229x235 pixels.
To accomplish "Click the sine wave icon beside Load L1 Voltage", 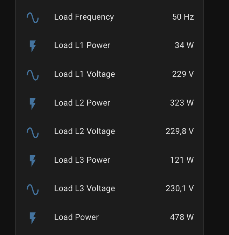I will [x=33, y=75].
